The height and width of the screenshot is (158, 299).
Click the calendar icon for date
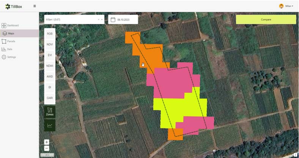[113, 20]
